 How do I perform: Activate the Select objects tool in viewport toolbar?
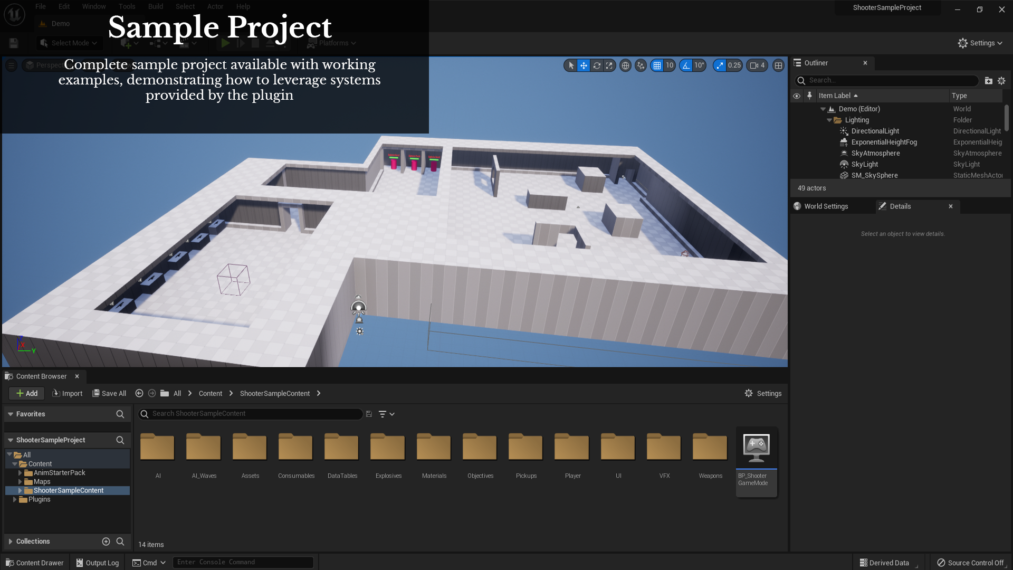coord(570,65)
